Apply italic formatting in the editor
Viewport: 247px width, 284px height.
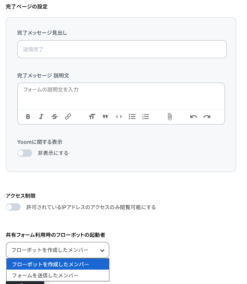[41, 117]
